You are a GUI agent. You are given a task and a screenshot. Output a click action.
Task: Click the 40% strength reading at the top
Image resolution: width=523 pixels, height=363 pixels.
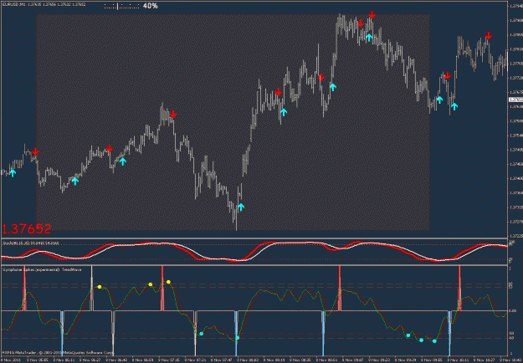[150, 6]
